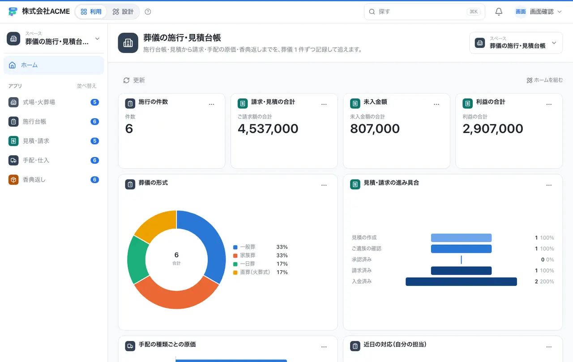Select ホーム in the sidebar
Screen dimensions: 573x362
(54, 65)
